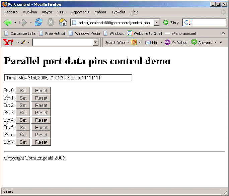Click the Google search engine icon

tap(187, 22)
